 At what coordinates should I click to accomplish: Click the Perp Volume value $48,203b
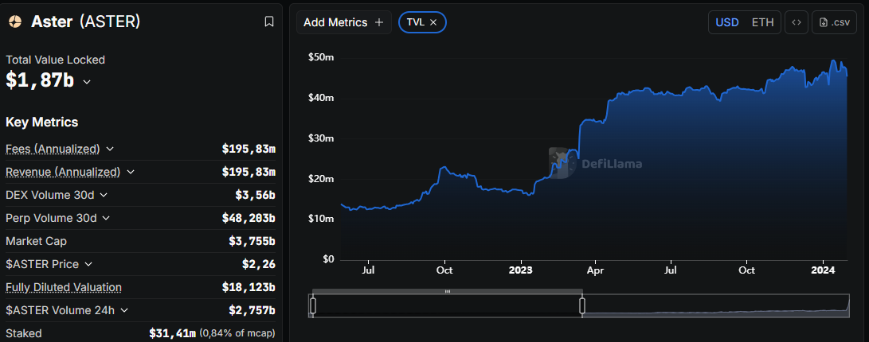(x=249, y=218)
